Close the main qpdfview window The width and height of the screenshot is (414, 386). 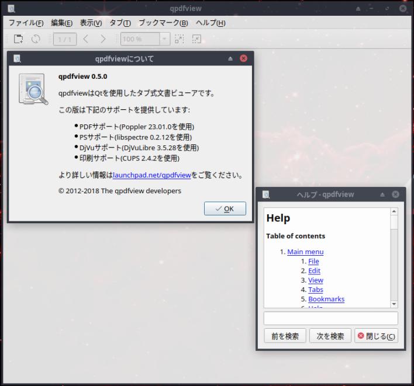[403, 9]
